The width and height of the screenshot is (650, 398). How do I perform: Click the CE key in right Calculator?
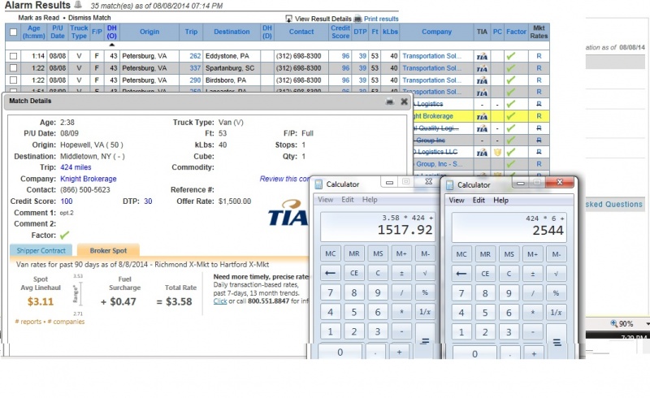pyautogui.click(x=485, y=274)
